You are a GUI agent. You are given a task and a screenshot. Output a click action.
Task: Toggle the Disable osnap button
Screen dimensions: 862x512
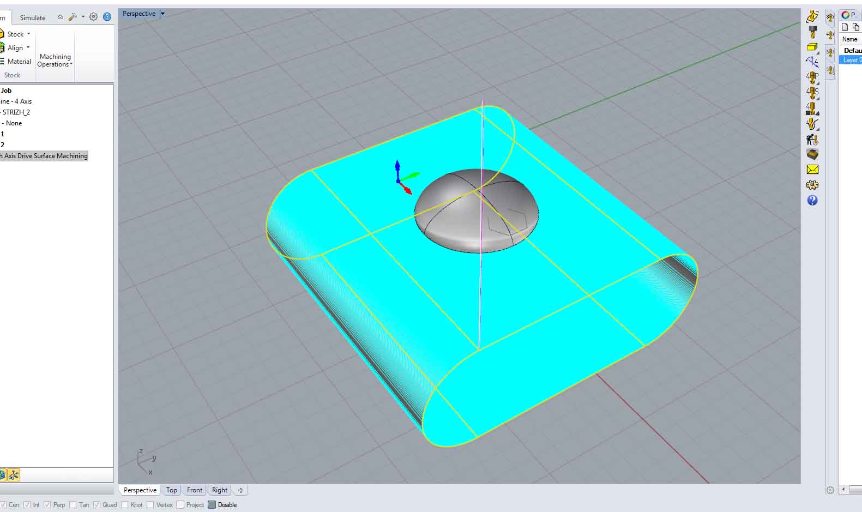pyautogui.click(x=212, y=505)
